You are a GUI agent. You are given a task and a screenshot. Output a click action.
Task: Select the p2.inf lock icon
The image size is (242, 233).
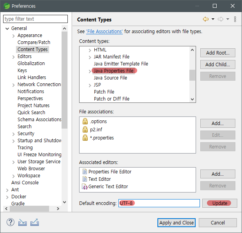[85, 129]
